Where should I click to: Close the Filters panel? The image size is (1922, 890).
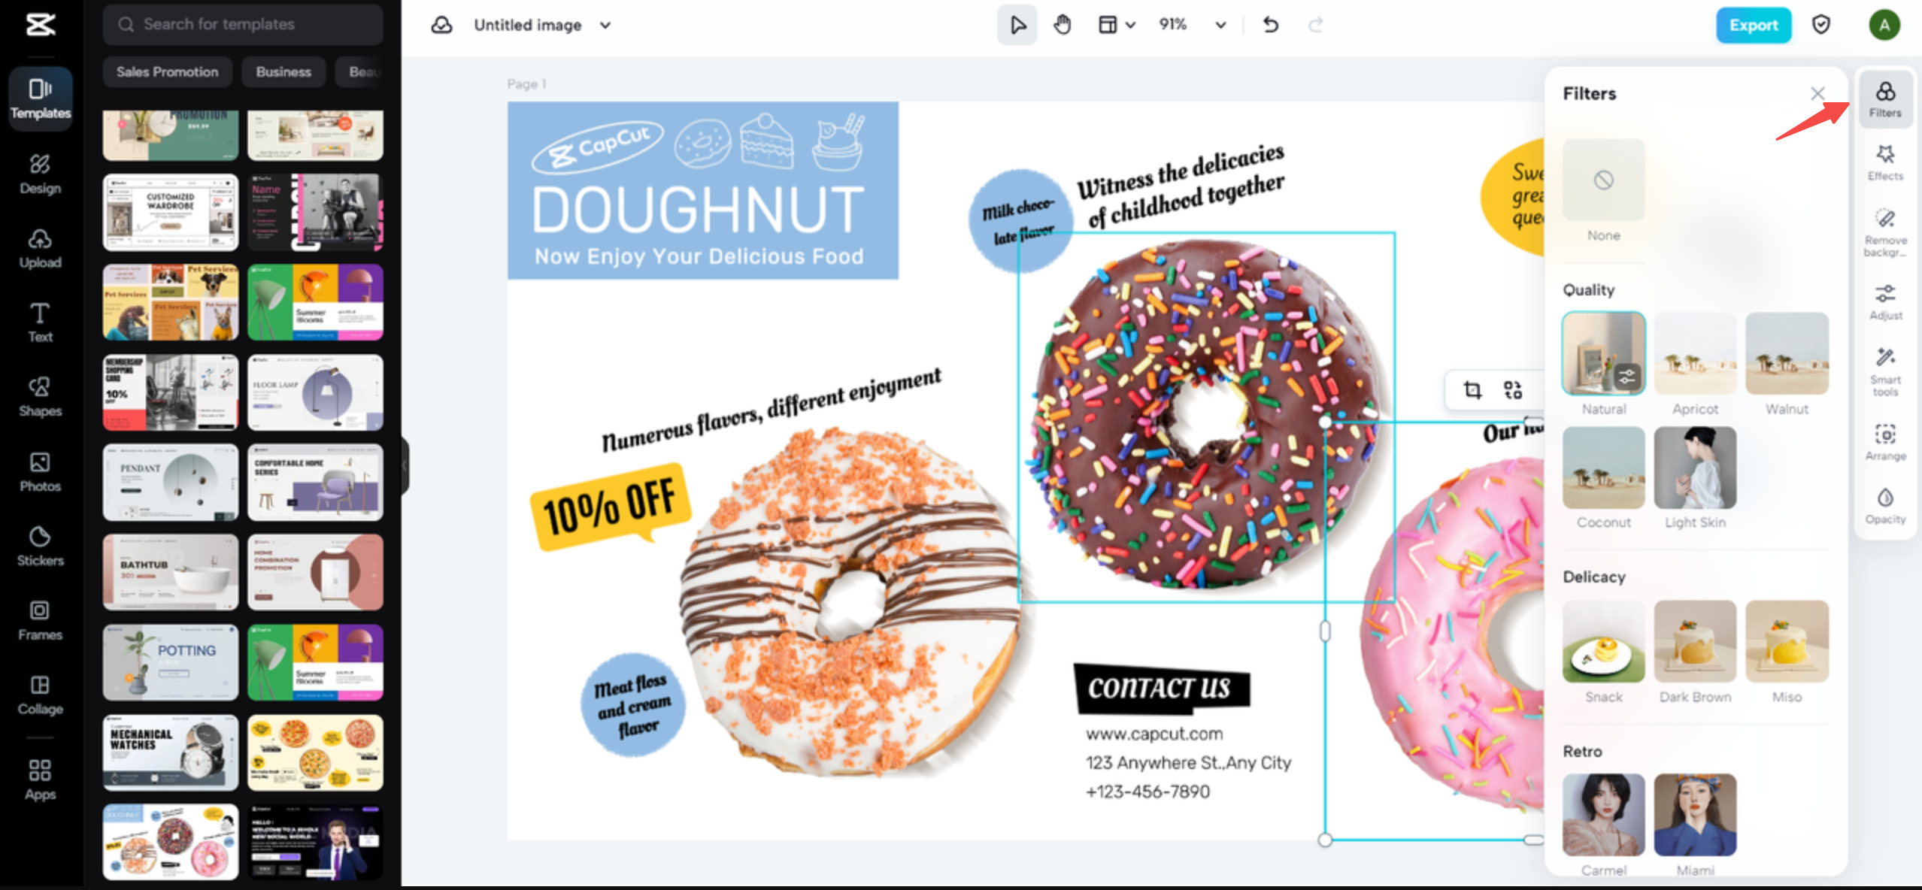pos(1817,93)
